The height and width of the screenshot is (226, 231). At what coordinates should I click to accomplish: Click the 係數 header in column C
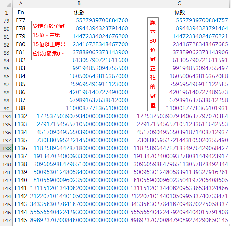pos(179,12)
